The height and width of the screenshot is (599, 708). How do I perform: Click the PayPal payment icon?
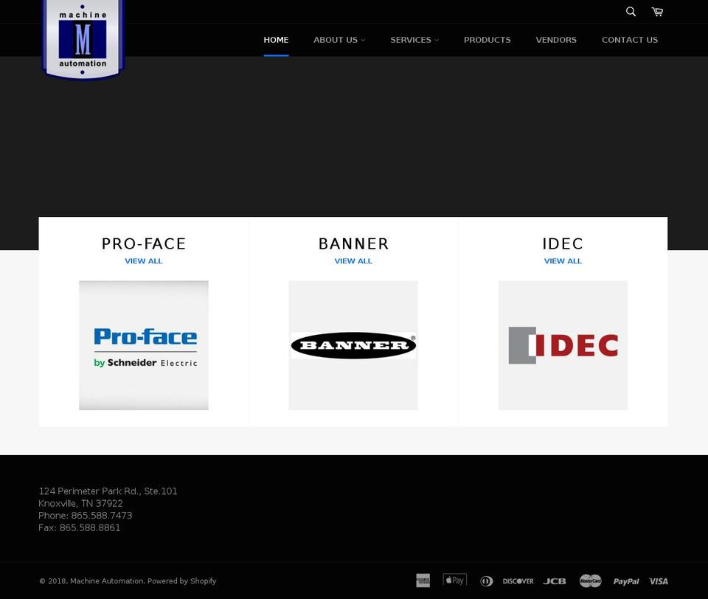tap(626, 581)
